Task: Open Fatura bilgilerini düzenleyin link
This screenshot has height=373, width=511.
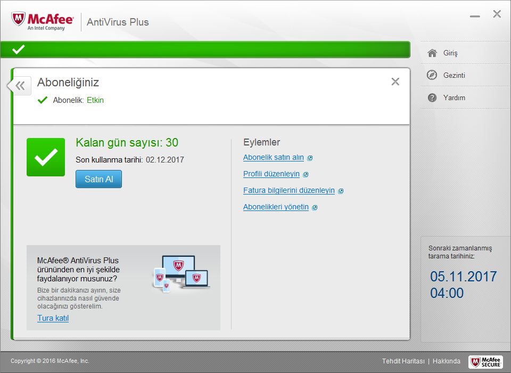Action: point(289,191)
